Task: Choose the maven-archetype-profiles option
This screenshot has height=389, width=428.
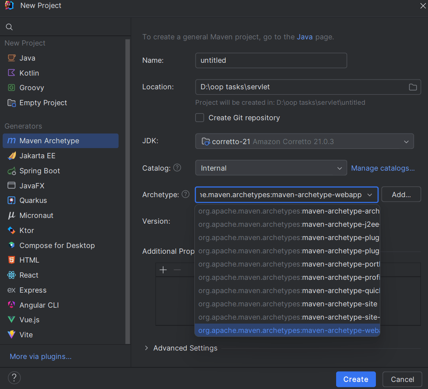Action: [x=288, y=278]
